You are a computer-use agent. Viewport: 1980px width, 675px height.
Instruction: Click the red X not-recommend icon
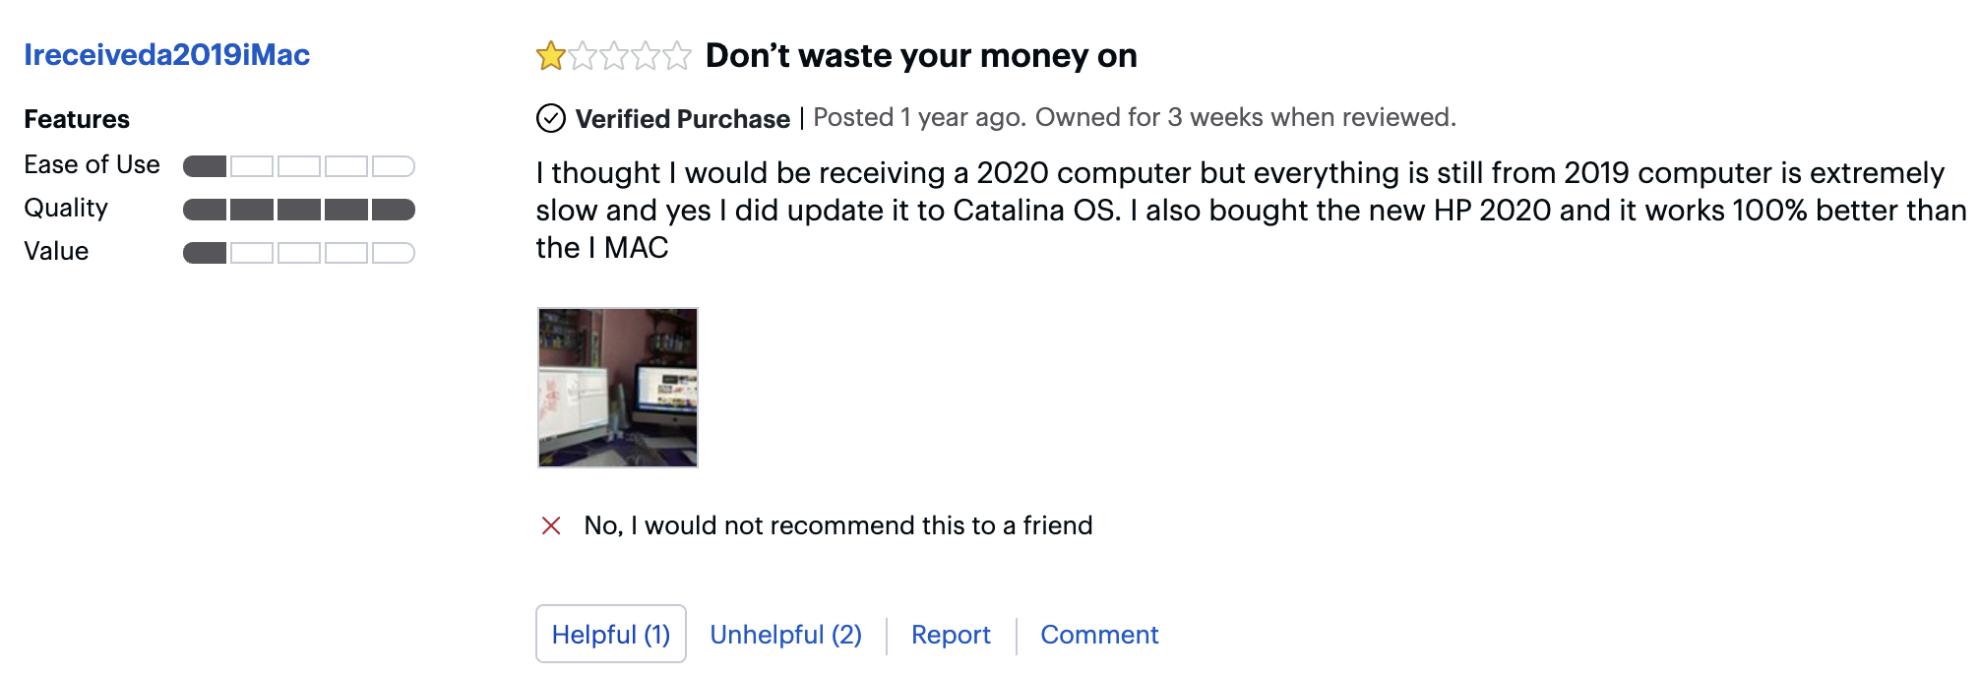pyautogui.click(x=551, y=525)
